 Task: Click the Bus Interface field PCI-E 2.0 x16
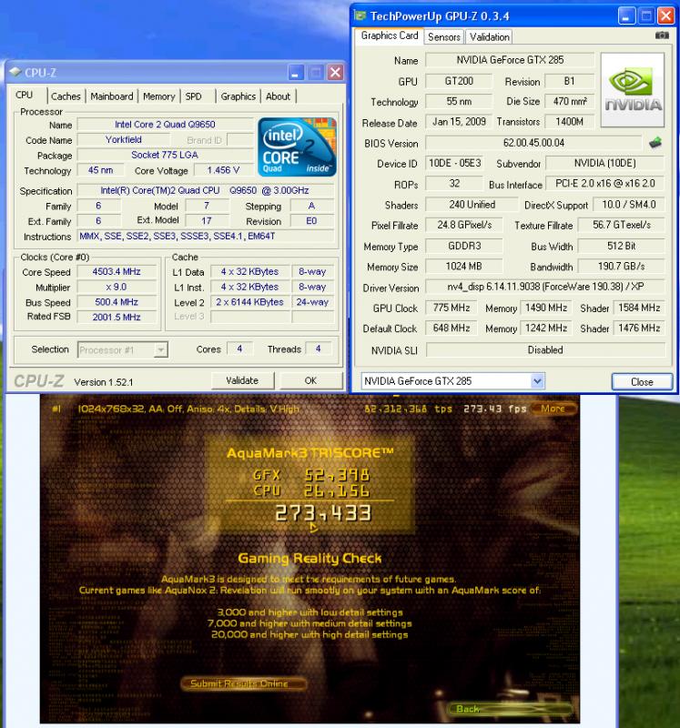click(604, 184)
